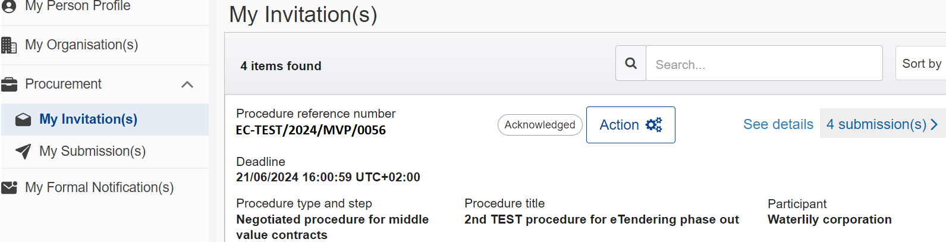Open My Formal Notification(s) section
This screenshot has height=242, width=946.
(99, 188)
